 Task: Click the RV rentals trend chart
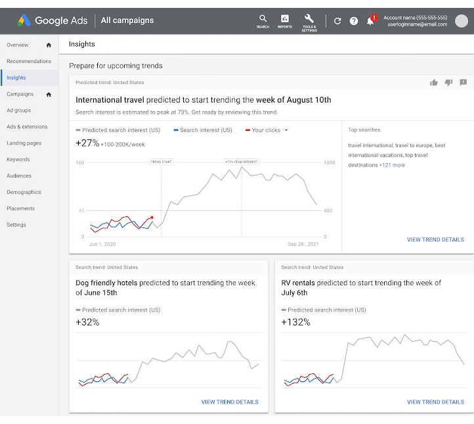(374, 360)
